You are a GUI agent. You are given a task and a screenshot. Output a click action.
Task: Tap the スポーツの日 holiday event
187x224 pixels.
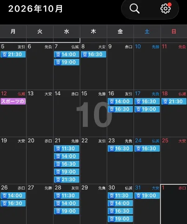(x=13, y=101)
